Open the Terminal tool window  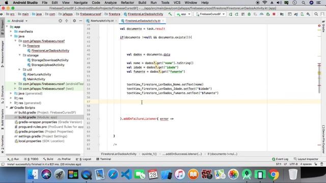tap(103, 159)
